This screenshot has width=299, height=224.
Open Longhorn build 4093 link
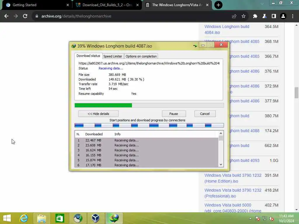(x=244, y=160)
